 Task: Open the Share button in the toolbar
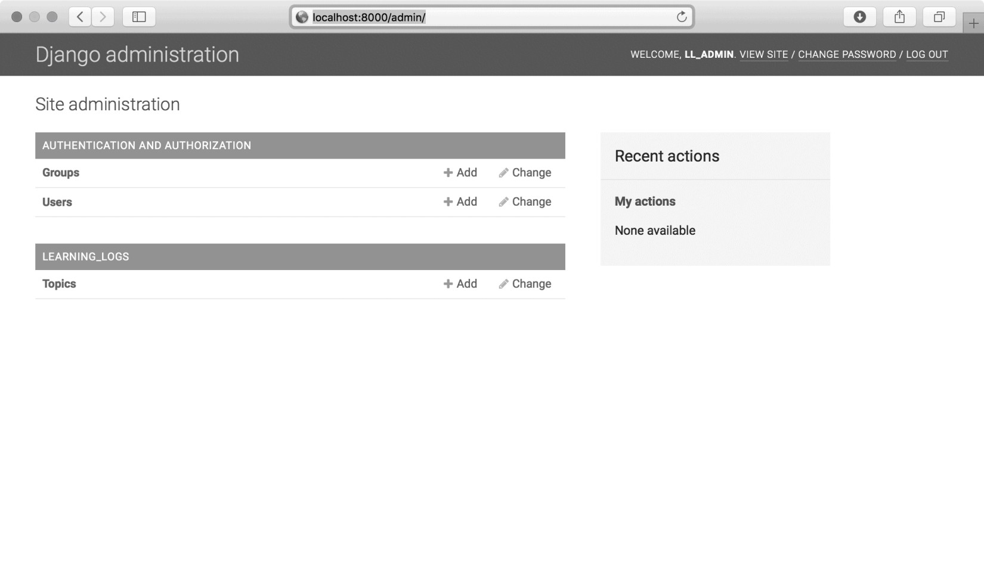(899, 17)
